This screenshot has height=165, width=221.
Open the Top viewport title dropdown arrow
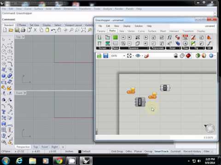click(x=23, y=37)
